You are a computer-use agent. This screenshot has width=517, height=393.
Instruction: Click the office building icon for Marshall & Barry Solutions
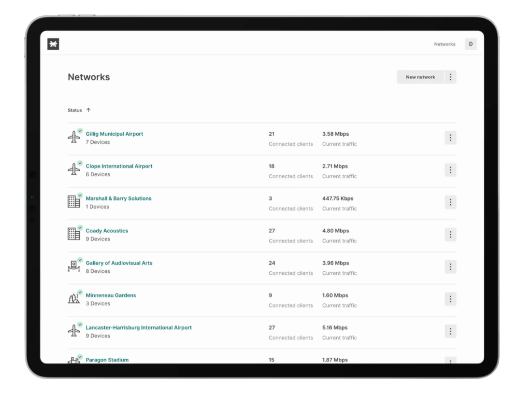[x=74, y=202]
